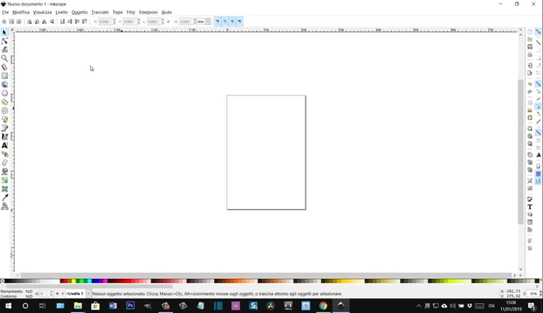Image resolution: width=543 pixels, height=313 pixels.
Task: Select the Ellipse circle tool
Action: pyautogui.click(x=5, y=94)
